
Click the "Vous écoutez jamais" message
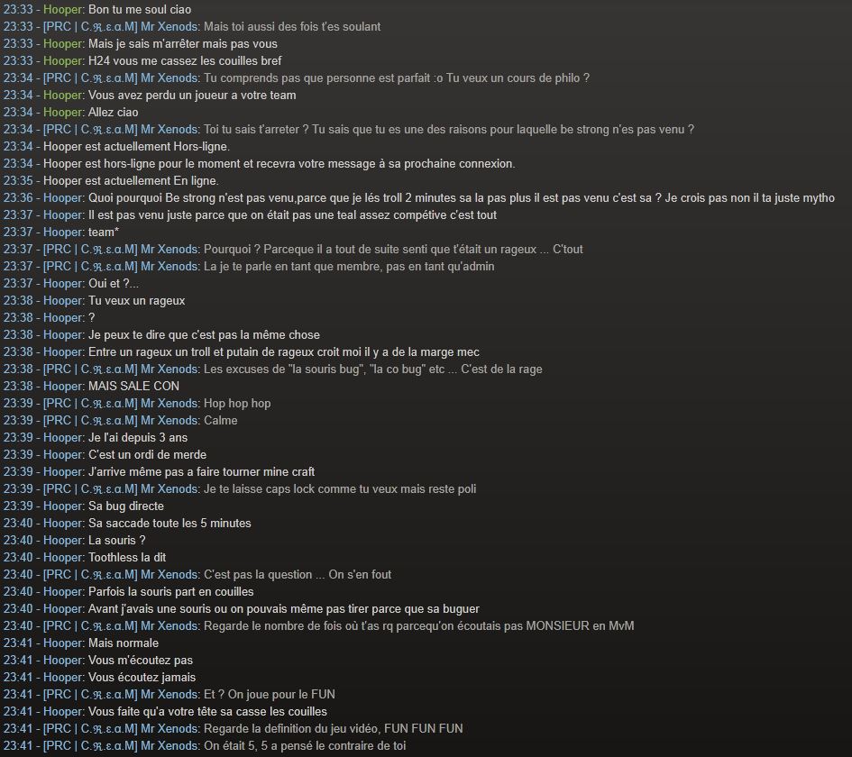tap(142, 677)
